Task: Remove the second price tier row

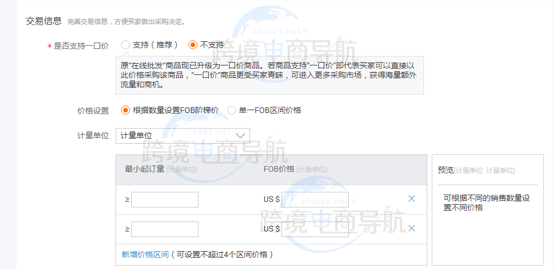Action: (412, 228)
